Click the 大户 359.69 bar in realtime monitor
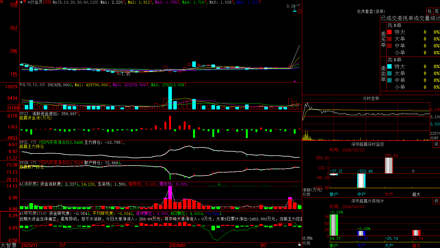The image size is (440, 248). pyautogui.click(x=389, y=165)
